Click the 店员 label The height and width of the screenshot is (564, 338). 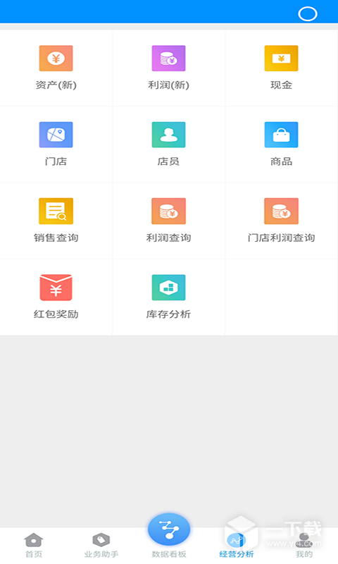(168, 161)
